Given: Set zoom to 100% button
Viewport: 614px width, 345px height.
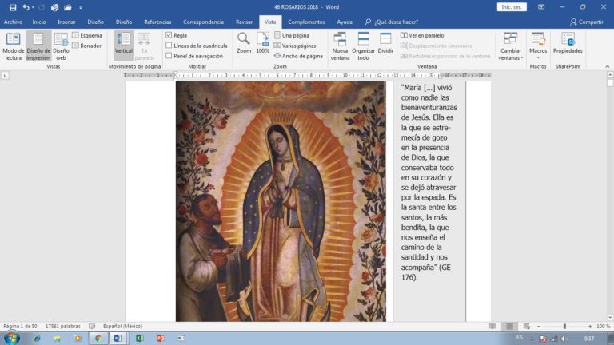Looking at the screenshot, I should pos(262,43).
